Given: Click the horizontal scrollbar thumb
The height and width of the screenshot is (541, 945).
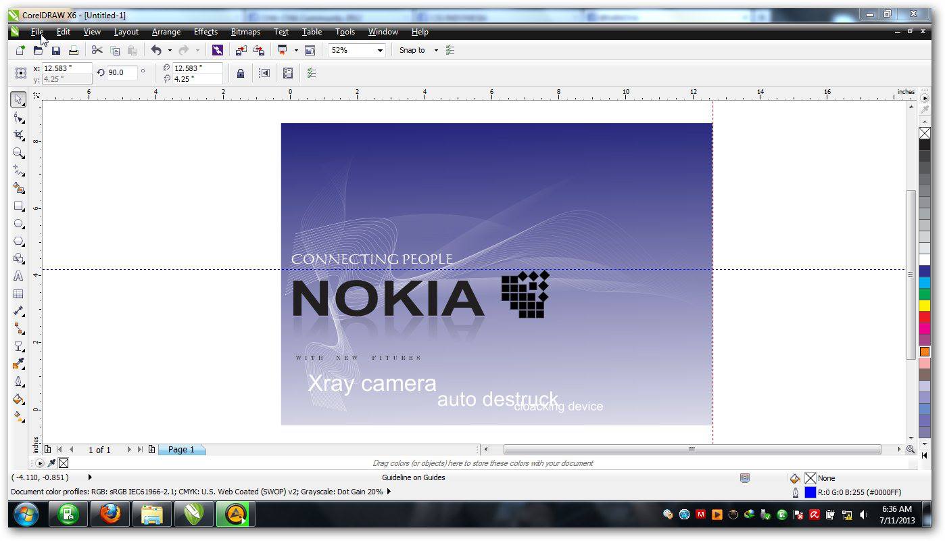Looking at the screenshot, I should 692,449.
